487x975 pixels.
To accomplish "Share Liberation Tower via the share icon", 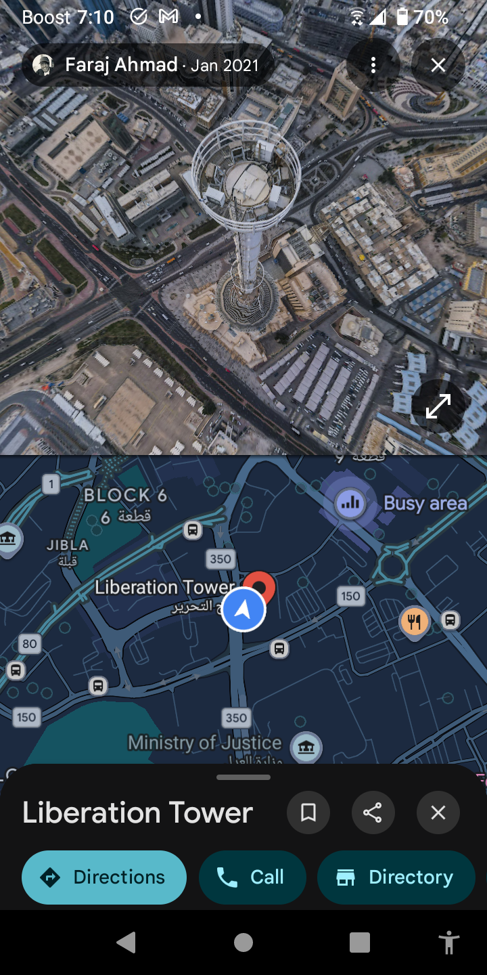I will (x=373, y=812).
